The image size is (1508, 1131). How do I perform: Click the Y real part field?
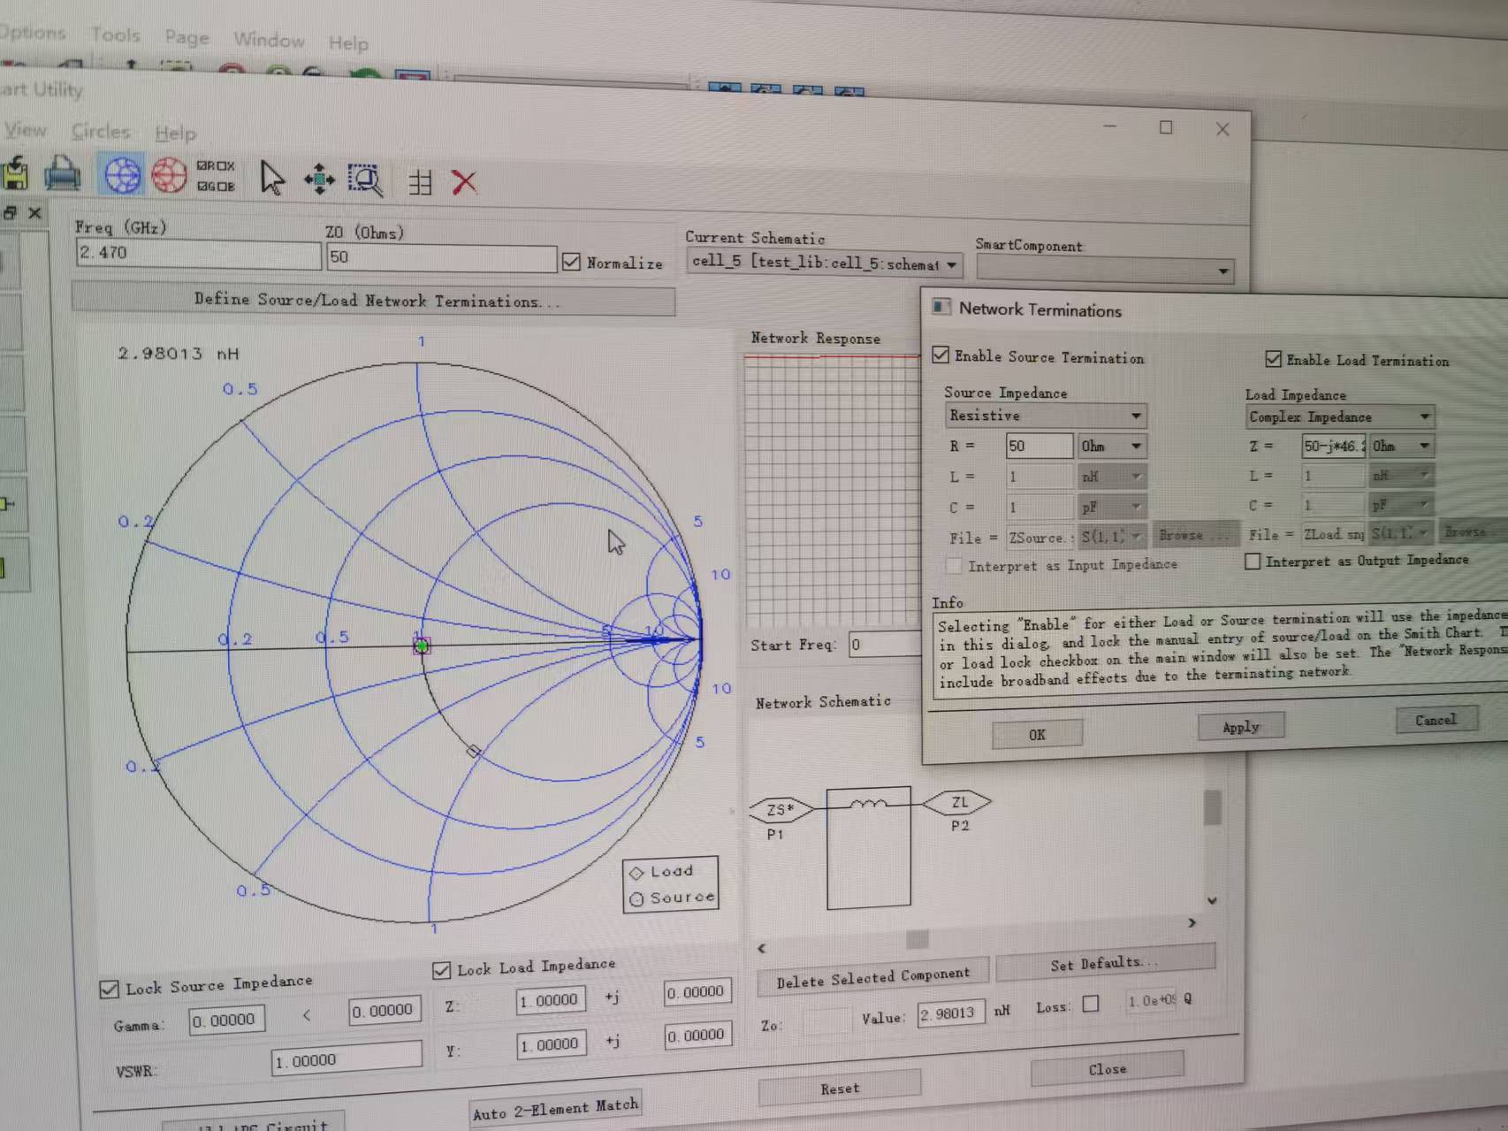(x=550, y=1044)
